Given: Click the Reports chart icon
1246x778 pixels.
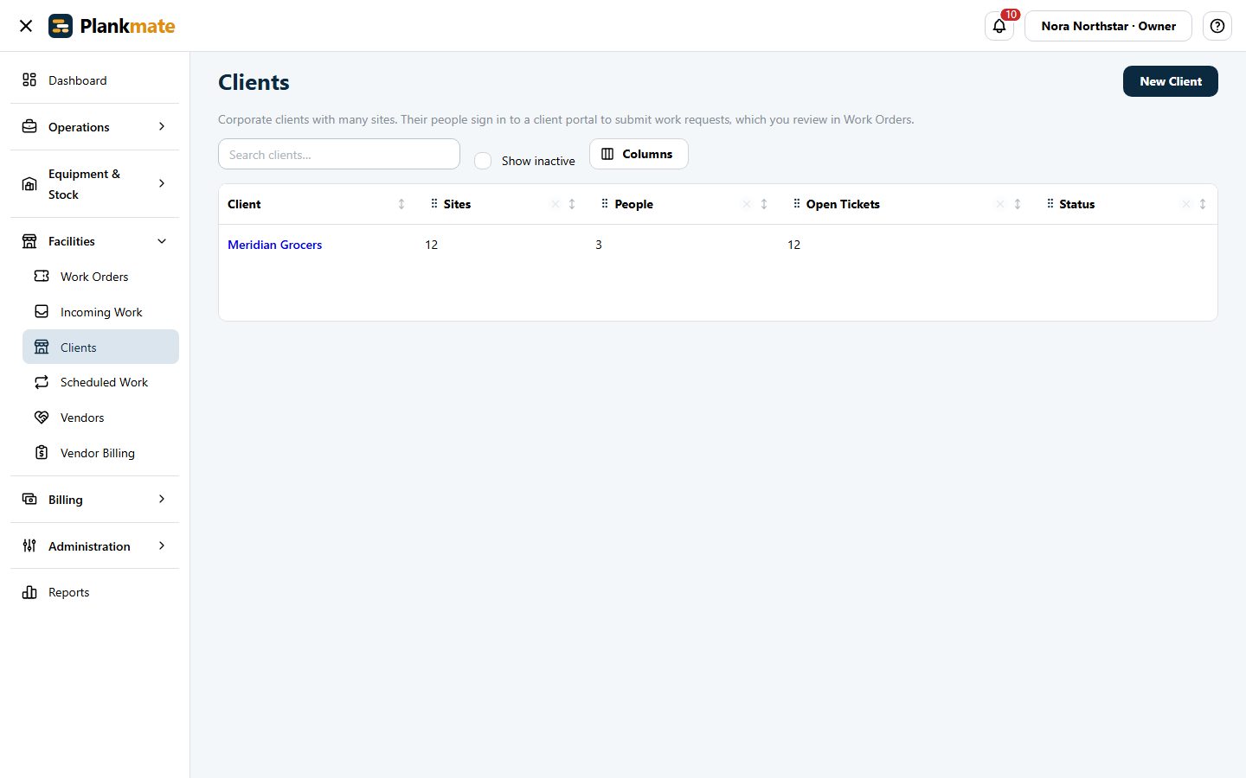Looking at the screenshot, I should click(29, 592).
